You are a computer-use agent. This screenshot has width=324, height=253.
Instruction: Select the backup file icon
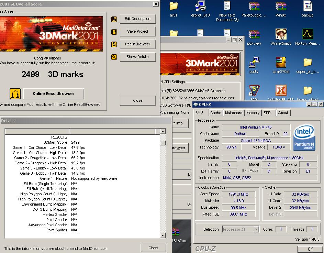(308, 6)
